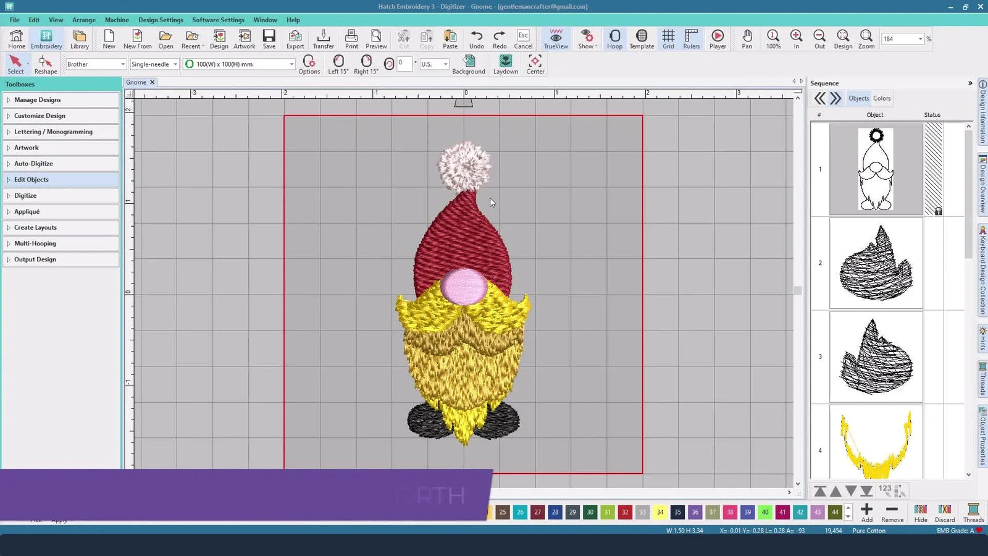Open the embroidery Player

click(717, 39)
